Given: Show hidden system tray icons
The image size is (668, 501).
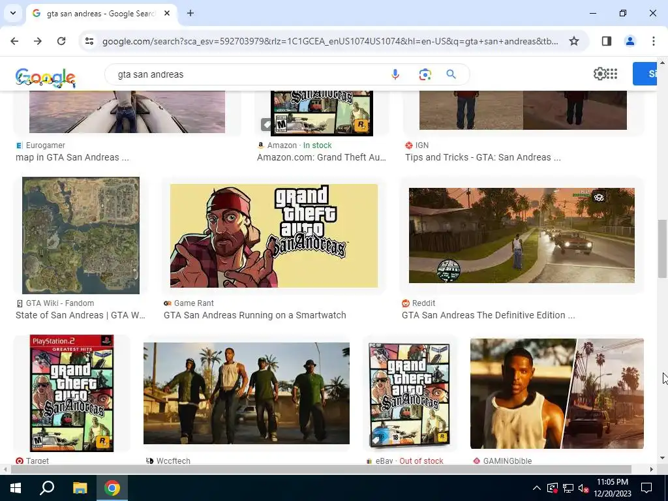Looking at the screenshot, I should click(x=537, y=488).
